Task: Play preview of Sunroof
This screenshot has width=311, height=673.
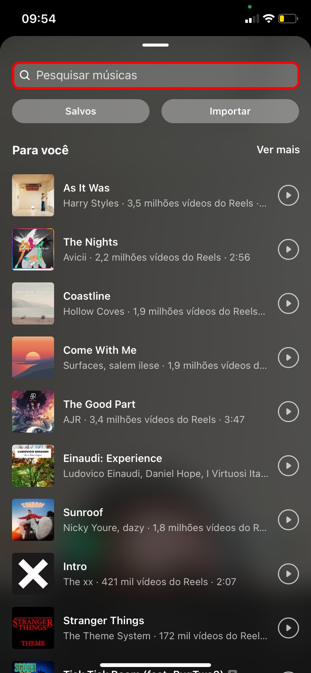Action: pyautogui.click(x=288, y=520)
